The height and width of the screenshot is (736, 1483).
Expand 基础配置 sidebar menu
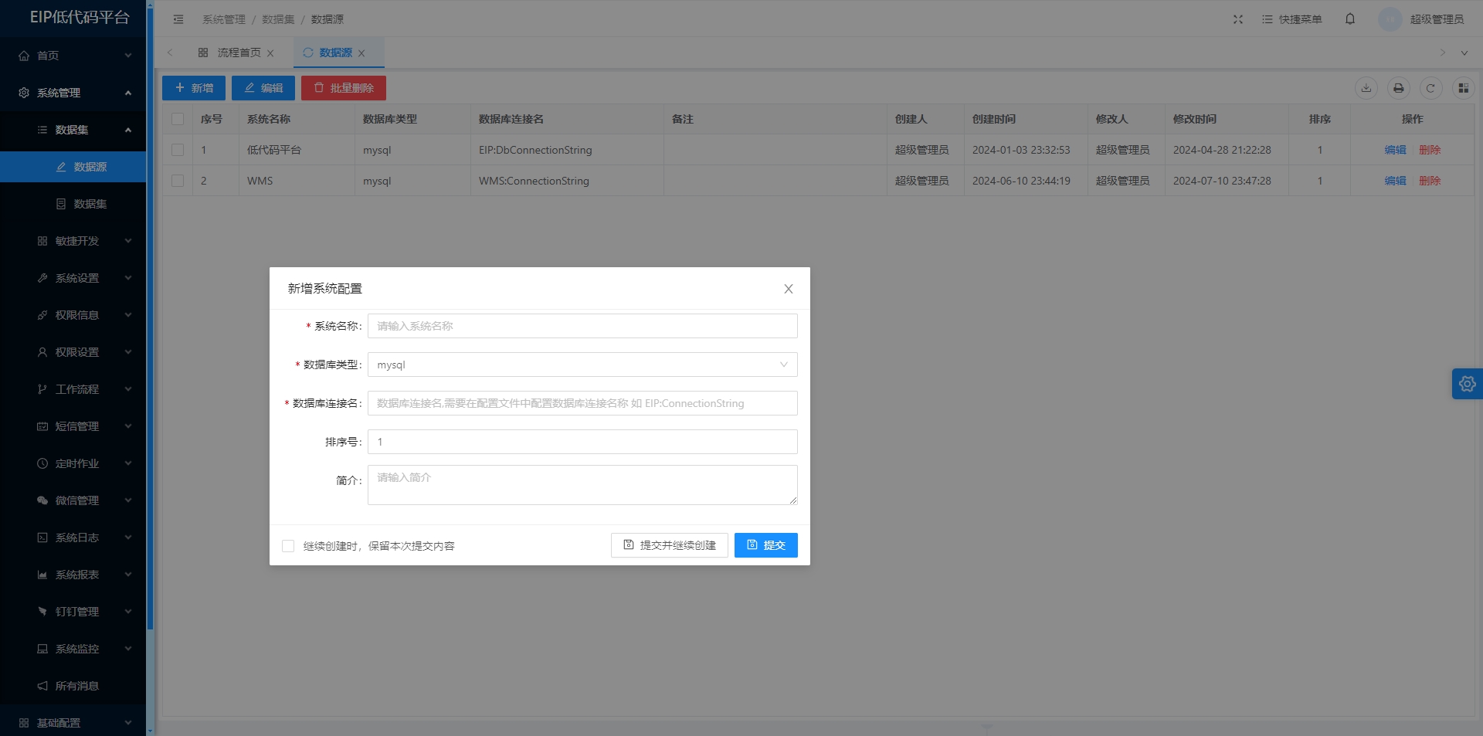coord(73,723)
